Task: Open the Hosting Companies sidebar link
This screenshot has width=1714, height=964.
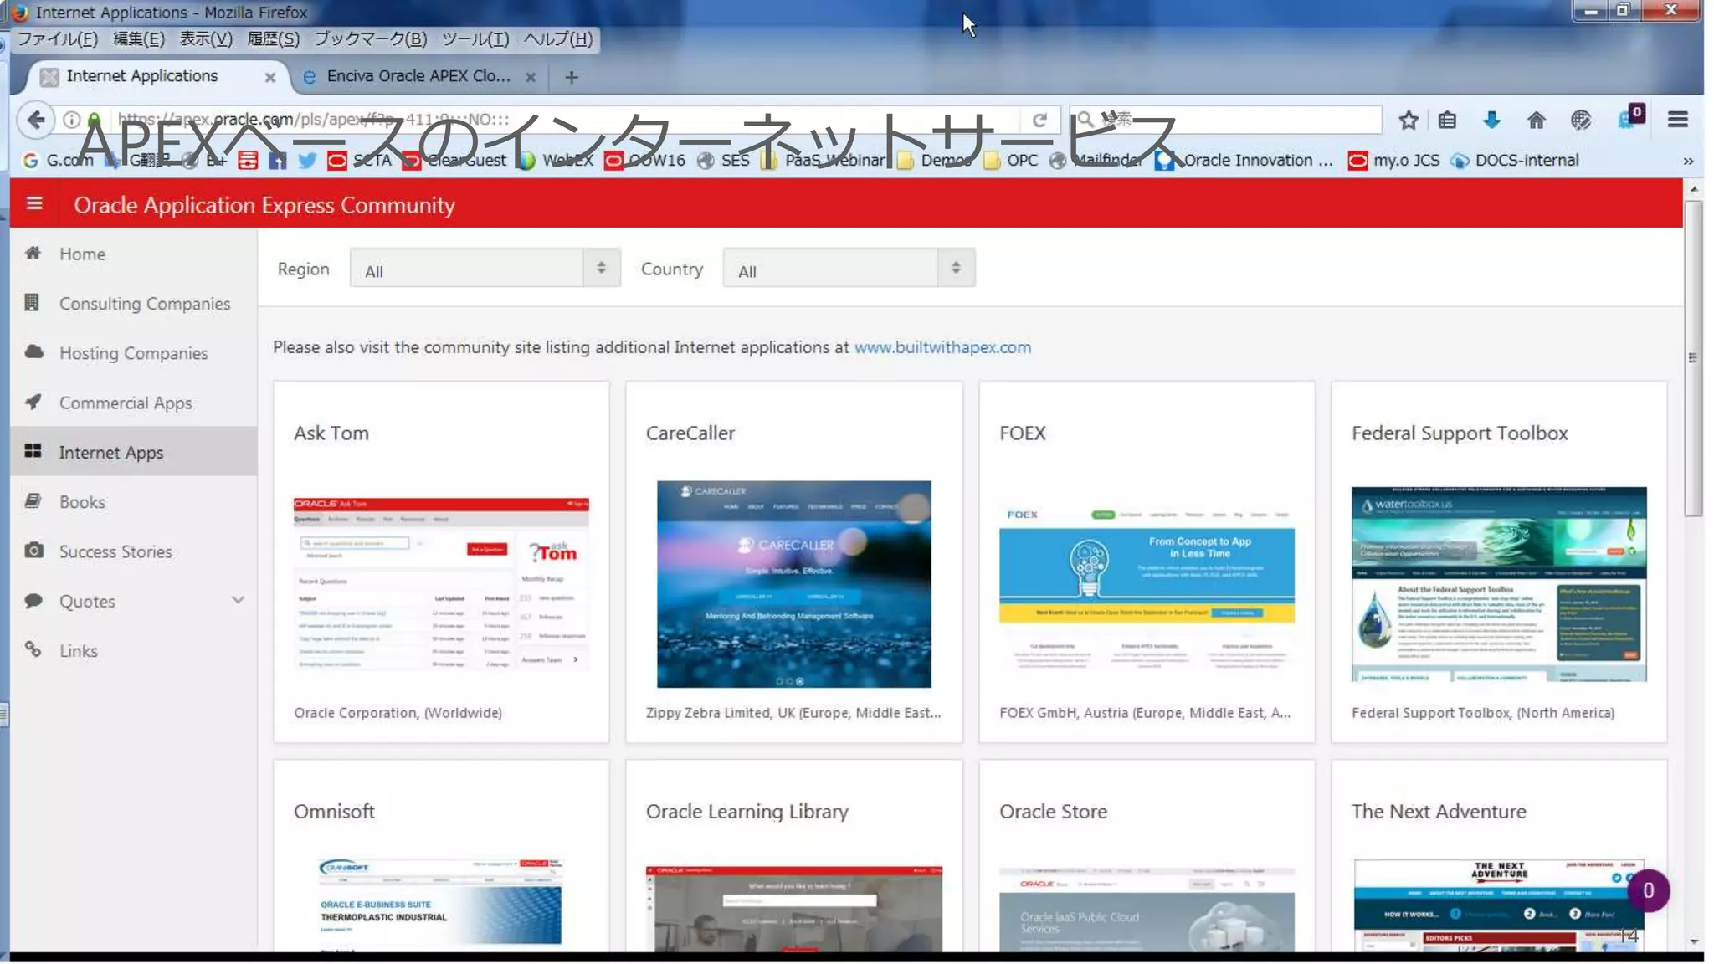Action: (133, 352)
